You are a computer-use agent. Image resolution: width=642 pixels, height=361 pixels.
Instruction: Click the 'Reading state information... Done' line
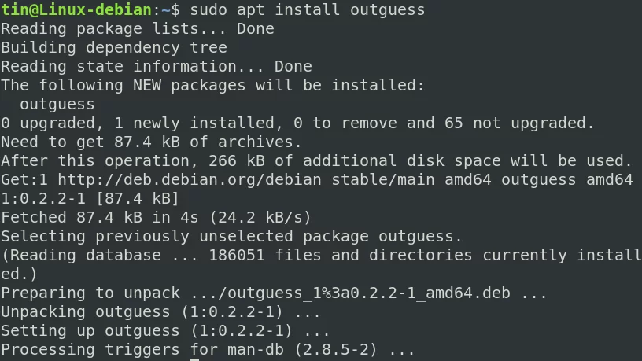point(157,66)
